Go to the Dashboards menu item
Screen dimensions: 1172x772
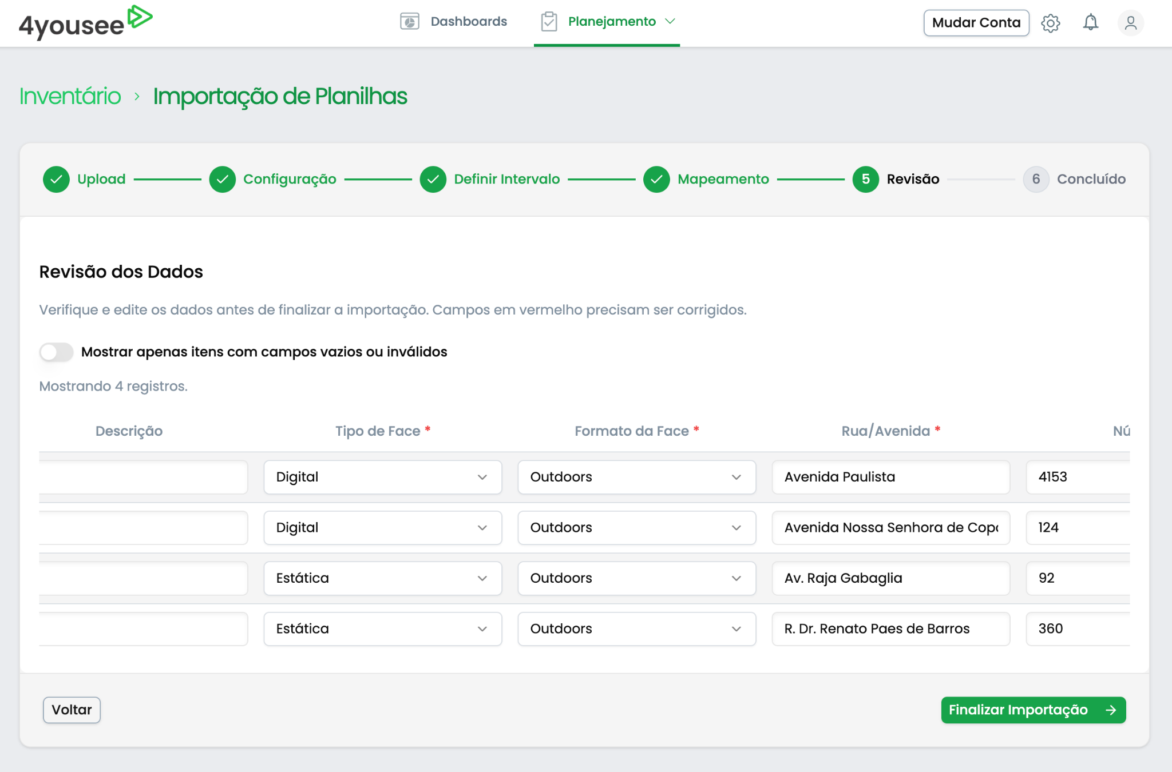pyautogui.click(x=468, y=22)
